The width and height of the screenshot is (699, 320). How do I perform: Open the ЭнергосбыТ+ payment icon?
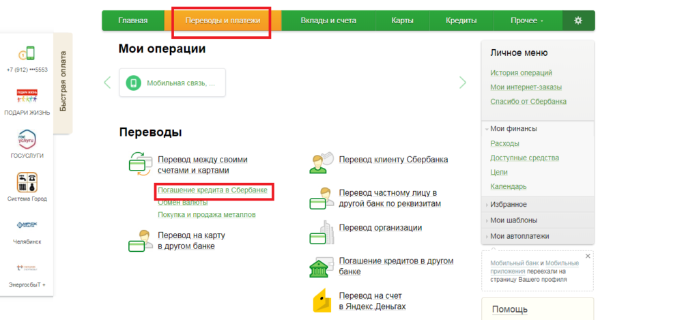click(27, 269)
